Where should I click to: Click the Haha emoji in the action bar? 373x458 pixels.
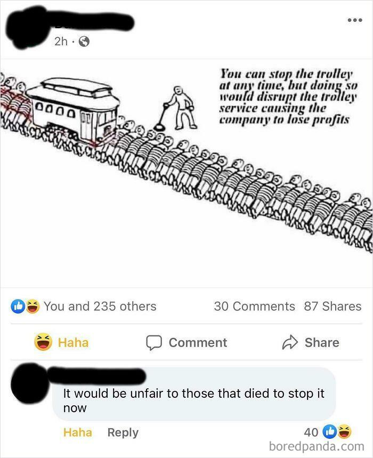point(43,342)
